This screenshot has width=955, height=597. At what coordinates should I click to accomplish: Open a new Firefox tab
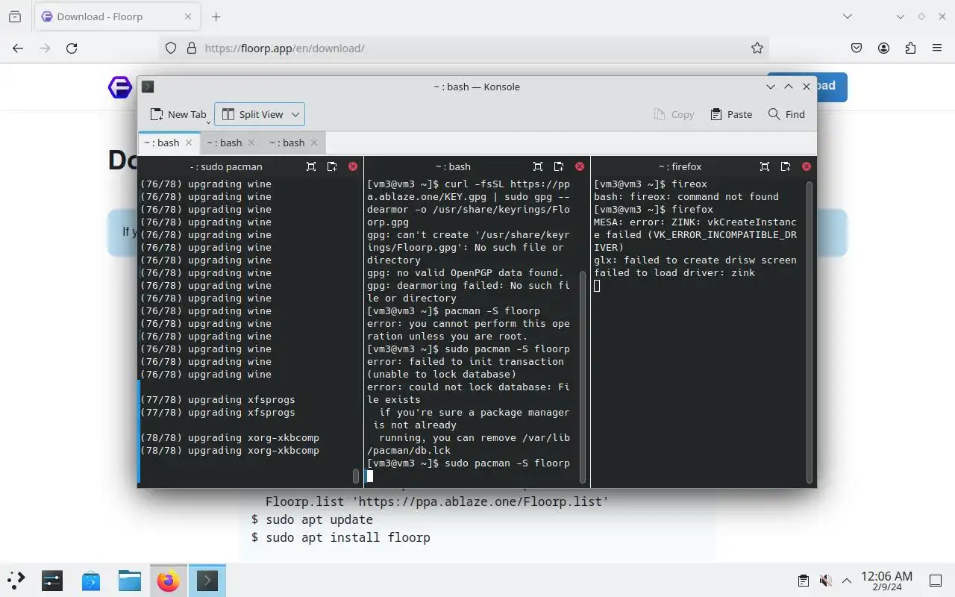click(216, 16)
